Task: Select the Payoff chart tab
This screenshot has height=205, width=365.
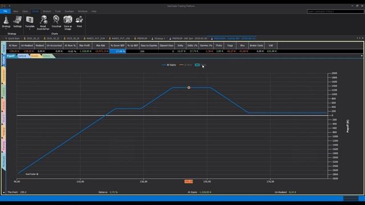Action: tap(11, 56)
